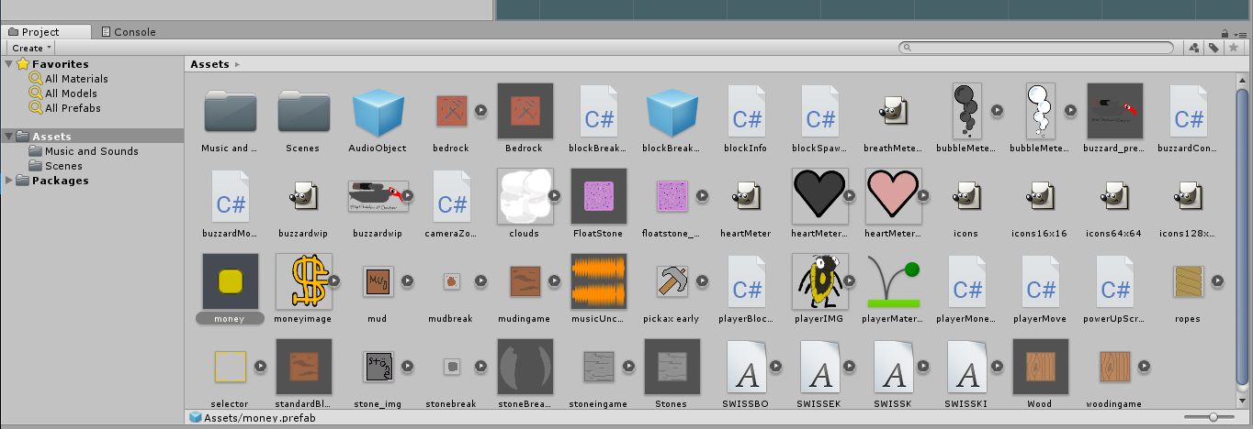
Task: Select the standardBl asset thumbnail
Action: point(304,367)
